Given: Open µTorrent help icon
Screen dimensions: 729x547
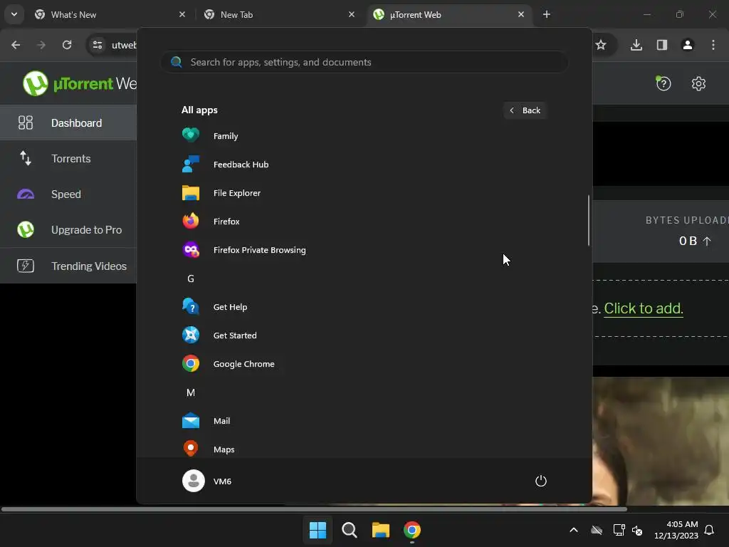Looking at the screenshot, I should tap(664, 84).
